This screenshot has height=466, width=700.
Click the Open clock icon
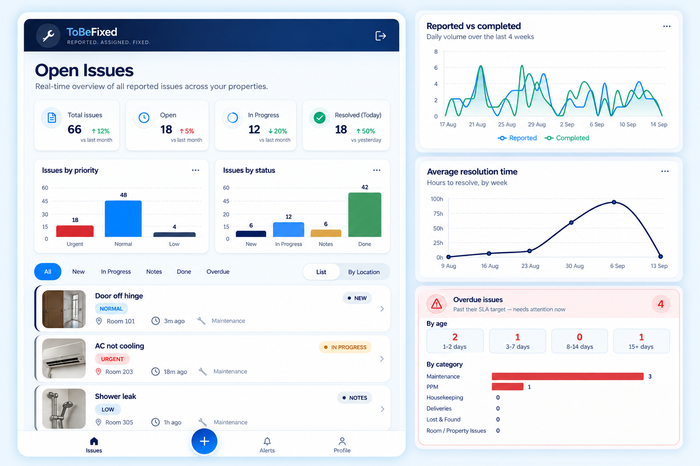[x=144, y=118]
